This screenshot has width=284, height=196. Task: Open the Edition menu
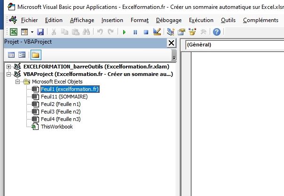click(x=54, y=20)
